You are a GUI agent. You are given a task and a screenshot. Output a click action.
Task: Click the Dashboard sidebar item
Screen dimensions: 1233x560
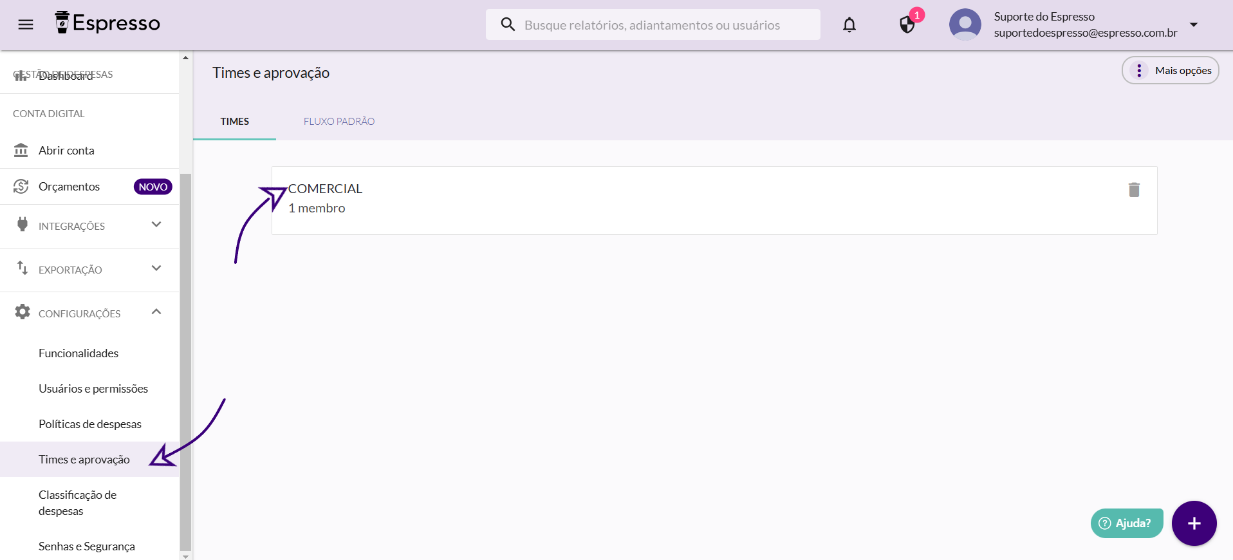tap(66, 76)
